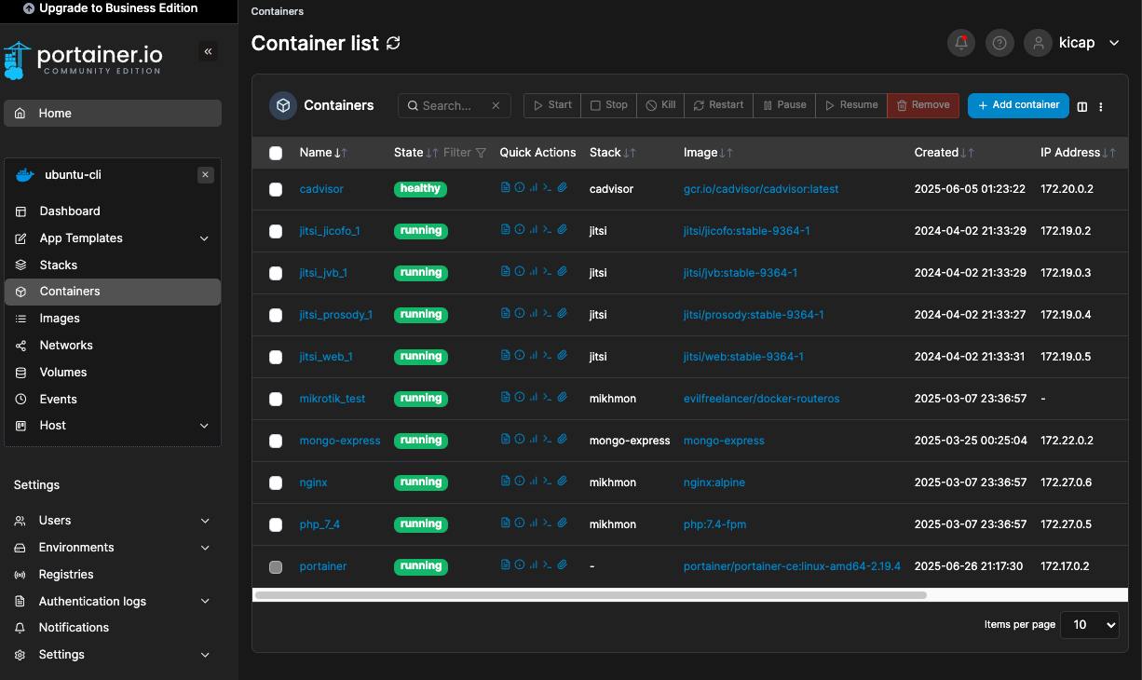View stats for the jitsi_jvb_1 container

(x=534, y=271)
